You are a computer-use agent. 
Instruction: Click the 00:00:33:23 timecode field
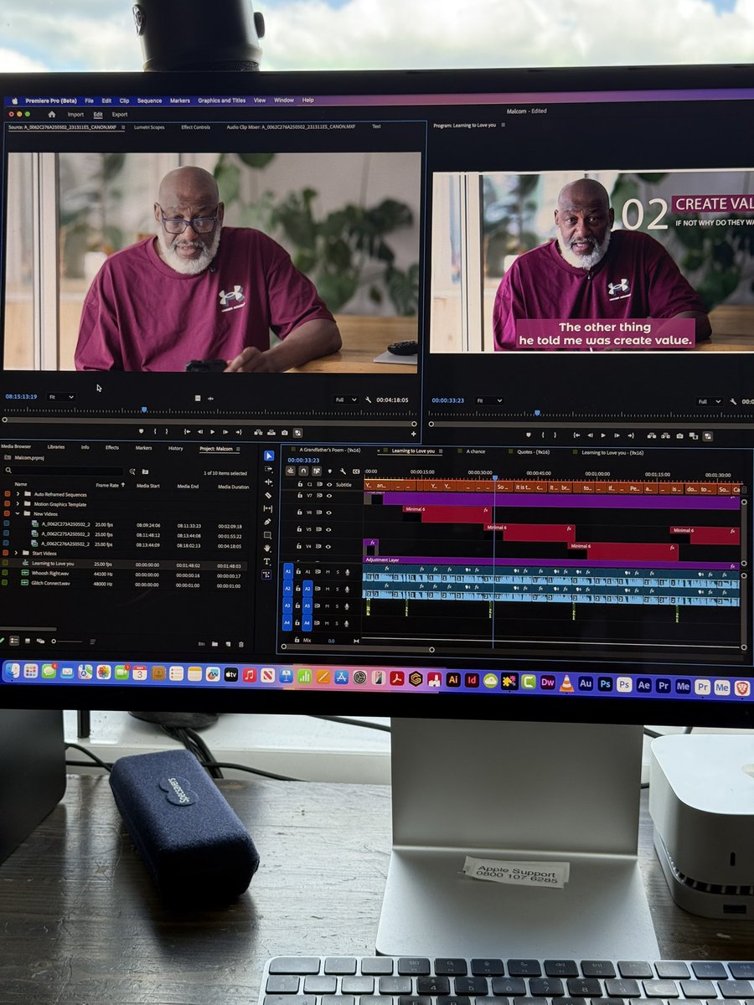pyautogui.click(x=303, y=460)
